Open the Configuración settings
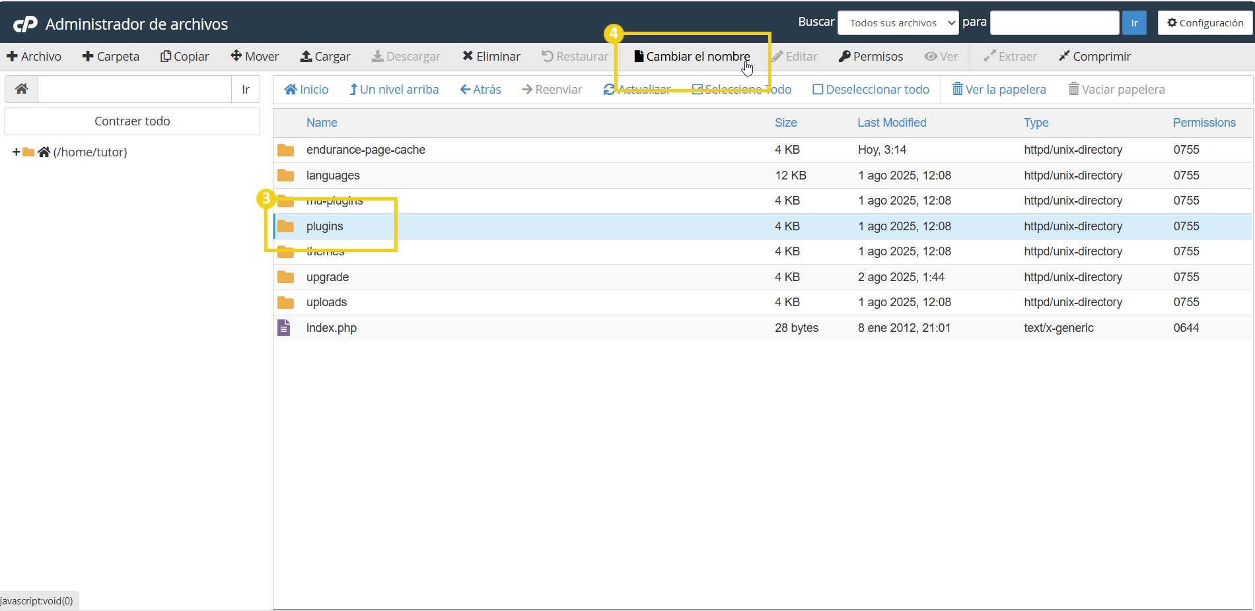 1205,22
